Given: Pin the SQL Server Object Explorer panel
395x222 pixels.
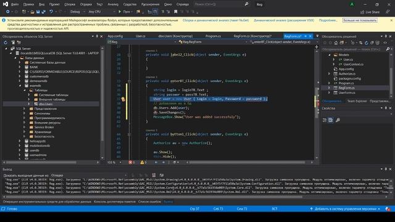Looking at the screenshot, I should tap(97, 36).
